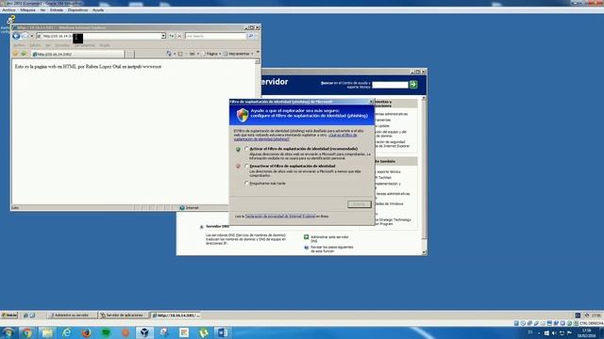The image size is (604, 339).
Task: Open the Archivo menu in Internet Explorer
Action: tap(19, 45)
